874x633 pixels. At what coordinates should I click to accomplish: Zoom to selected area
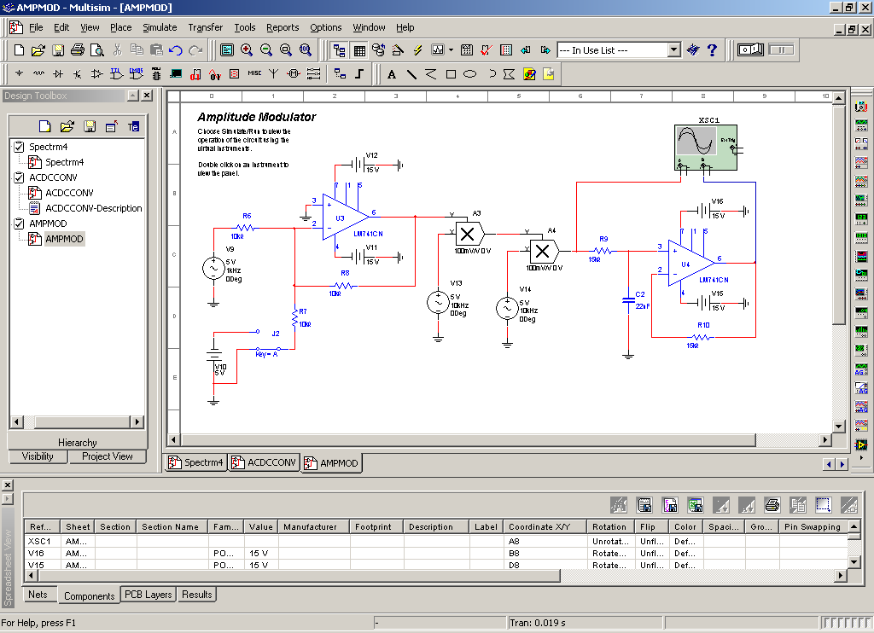tap(286, 50)
